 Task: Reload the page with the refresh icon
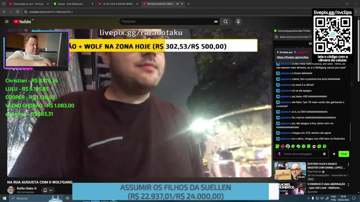(17, 12)
